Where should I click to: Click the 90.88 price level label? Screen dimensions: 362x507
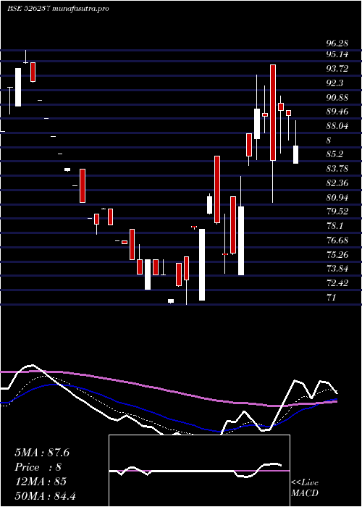[x=337, y=97]
